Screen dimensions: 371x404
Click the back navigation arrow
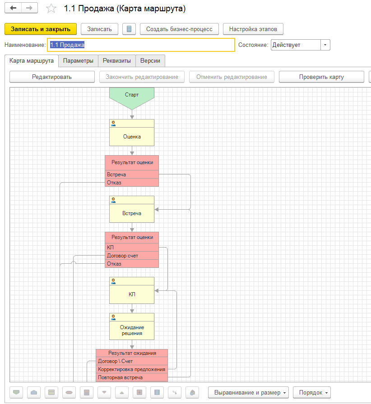point(13,9)
